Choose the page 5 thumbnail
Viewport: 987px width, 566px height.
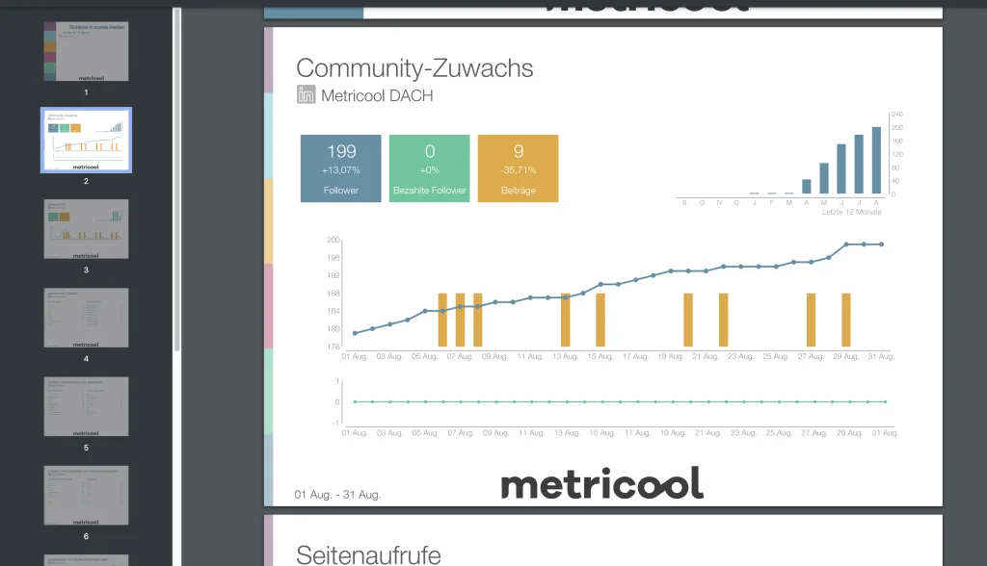click(x=86, y=406)
